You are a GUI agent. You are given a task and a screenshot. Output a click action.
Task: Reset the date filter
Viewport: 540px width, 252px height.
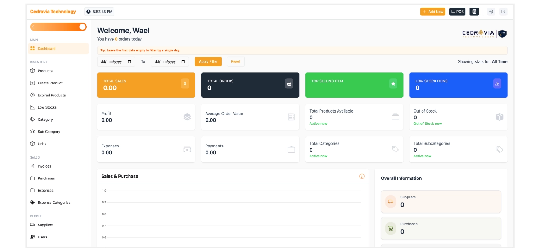(236, 61)
